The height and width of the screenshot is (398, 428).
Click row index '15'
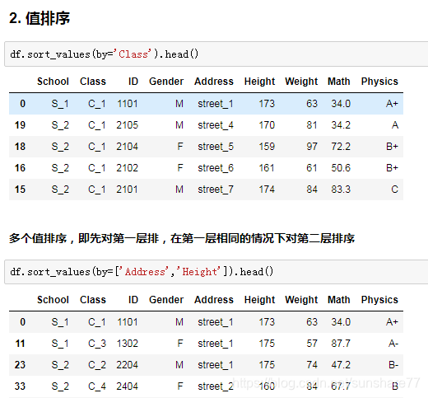point(20,190)
